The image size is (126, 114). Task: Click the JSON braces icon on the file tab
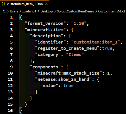tap(3, 4)
